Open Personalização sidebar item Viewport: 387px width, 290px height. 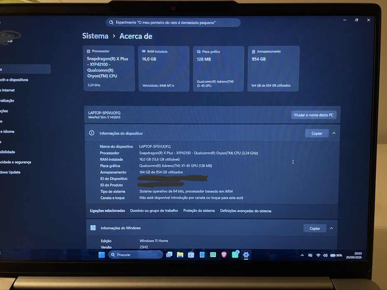(7, 100)
